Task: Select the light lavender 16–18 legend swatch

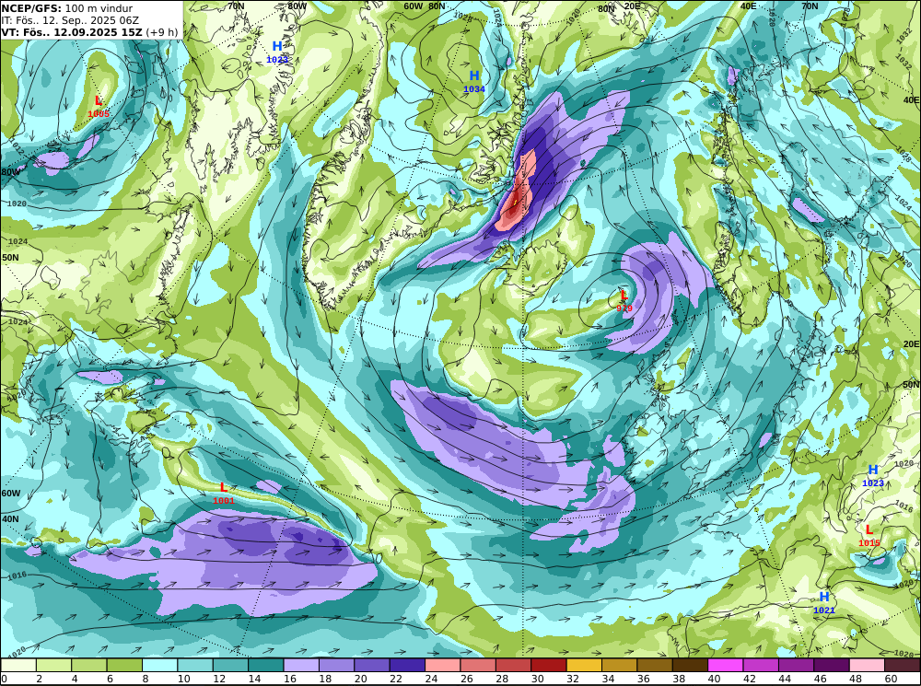Action: click(301, 665)
